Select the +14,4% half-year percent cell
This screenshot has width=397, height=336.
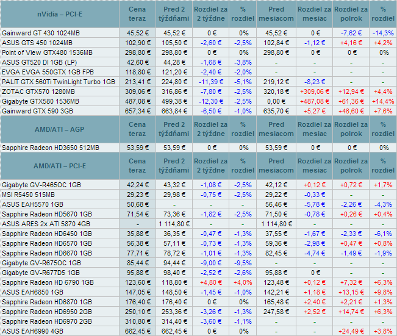383,102
